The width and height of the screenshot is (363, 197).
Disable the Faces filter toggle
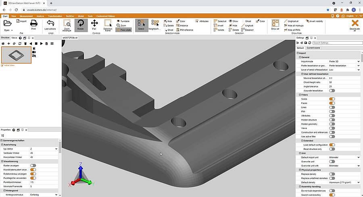332,103
